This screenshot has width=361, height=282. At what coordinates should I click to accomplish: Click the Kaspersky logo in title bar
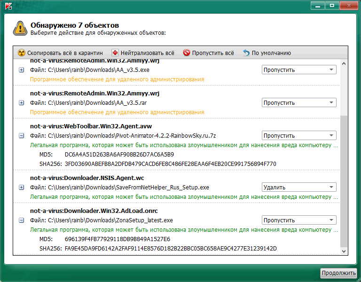(x=8, y=6)
